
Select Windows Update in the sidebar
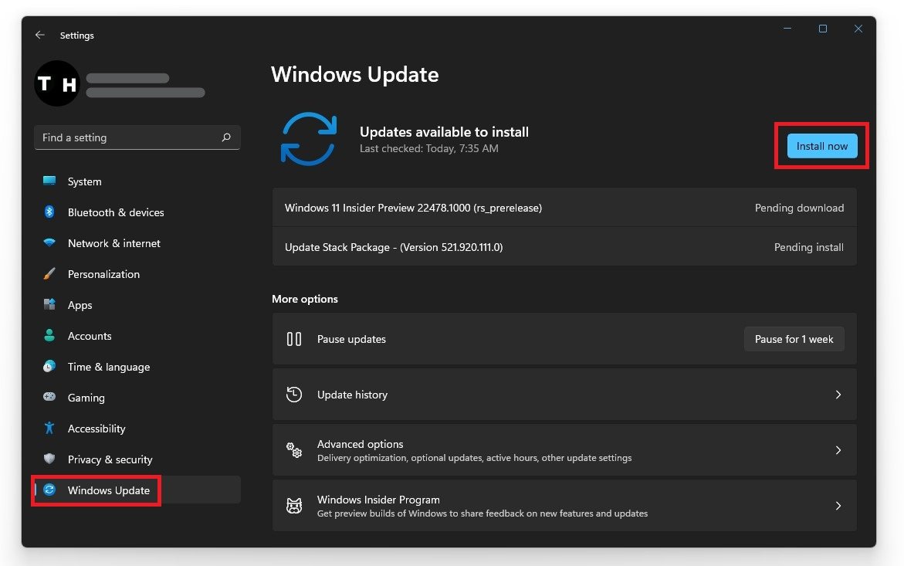coord(137,490)
